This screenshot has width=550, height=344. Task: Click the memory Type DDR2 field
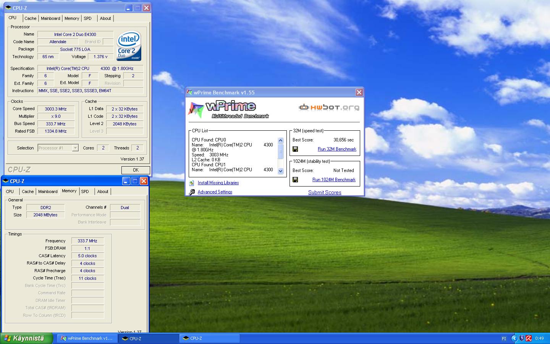click(46, 208)
